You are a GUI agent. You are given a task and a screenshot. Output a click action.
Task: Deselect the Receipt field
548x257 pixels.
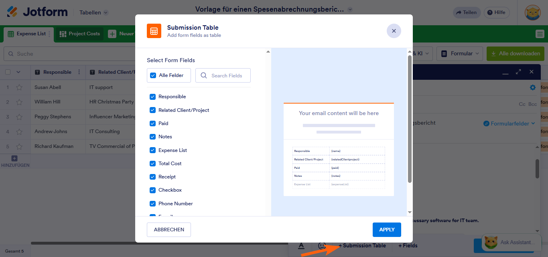152,176
